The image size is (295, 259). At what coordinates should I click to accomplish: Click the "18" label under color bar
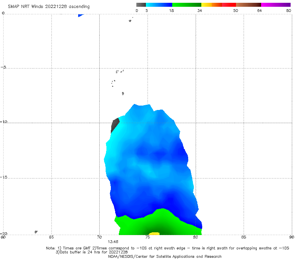(171, 11)
